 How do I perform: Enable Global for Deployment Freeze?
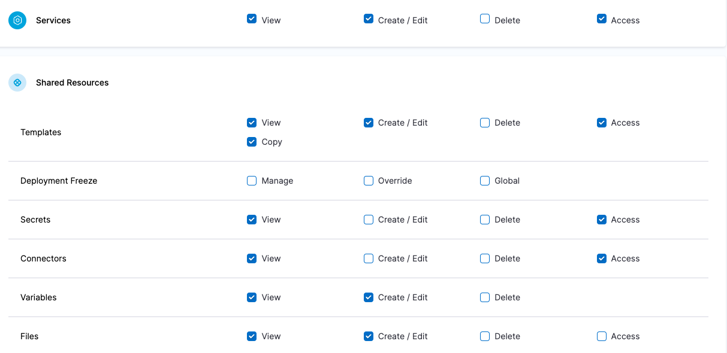coord(484,180)
